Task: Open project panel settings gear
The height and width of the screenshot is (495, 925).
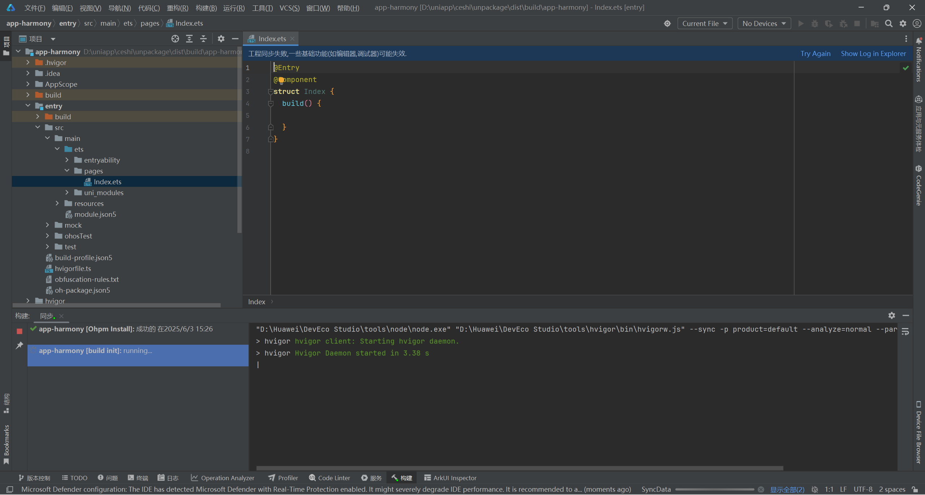Action: click(221, 39)
